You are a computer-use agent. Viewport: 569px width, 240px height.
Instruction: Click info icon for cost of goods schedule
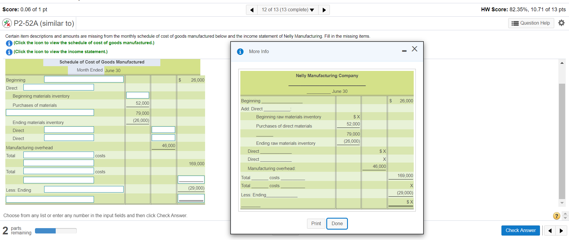point(9,43)
